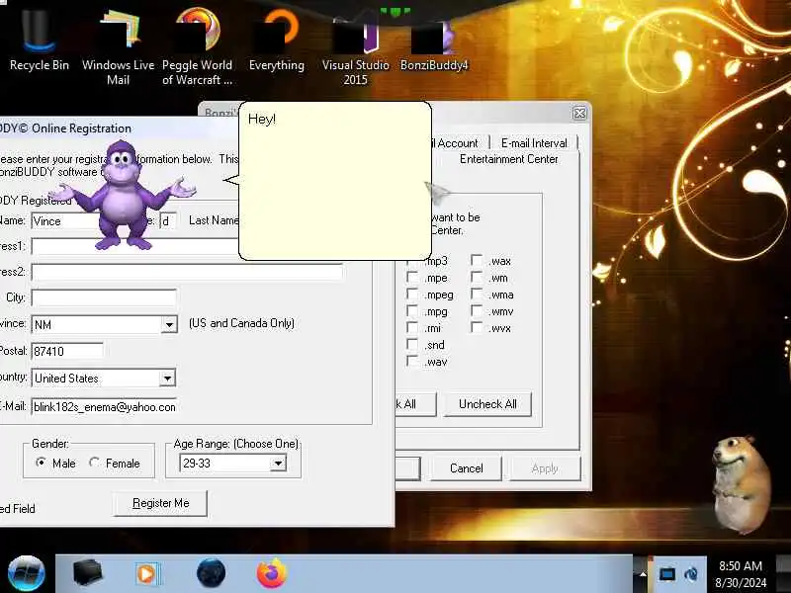Click the hamster character on desktop

(x=741, y=484)
